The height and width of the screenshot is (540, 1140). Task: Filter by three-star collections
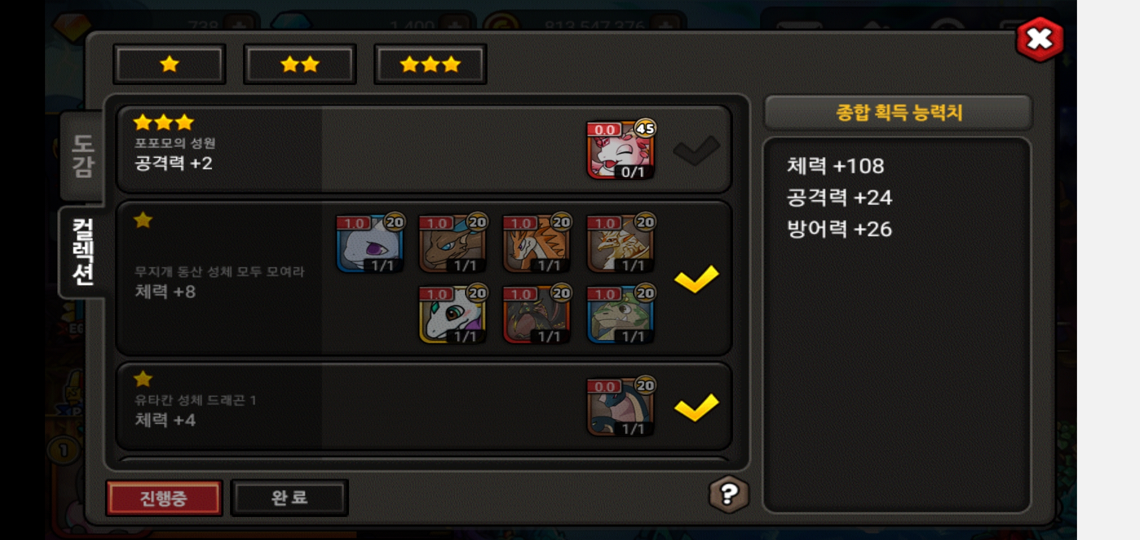pos(430,64)
